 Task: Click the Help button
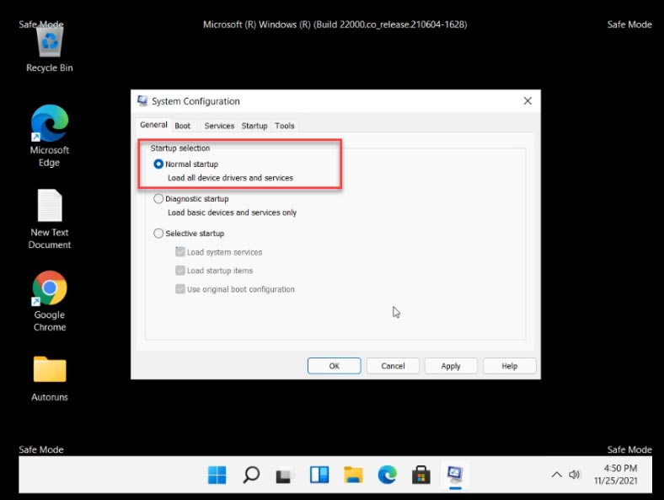point(510,366)
